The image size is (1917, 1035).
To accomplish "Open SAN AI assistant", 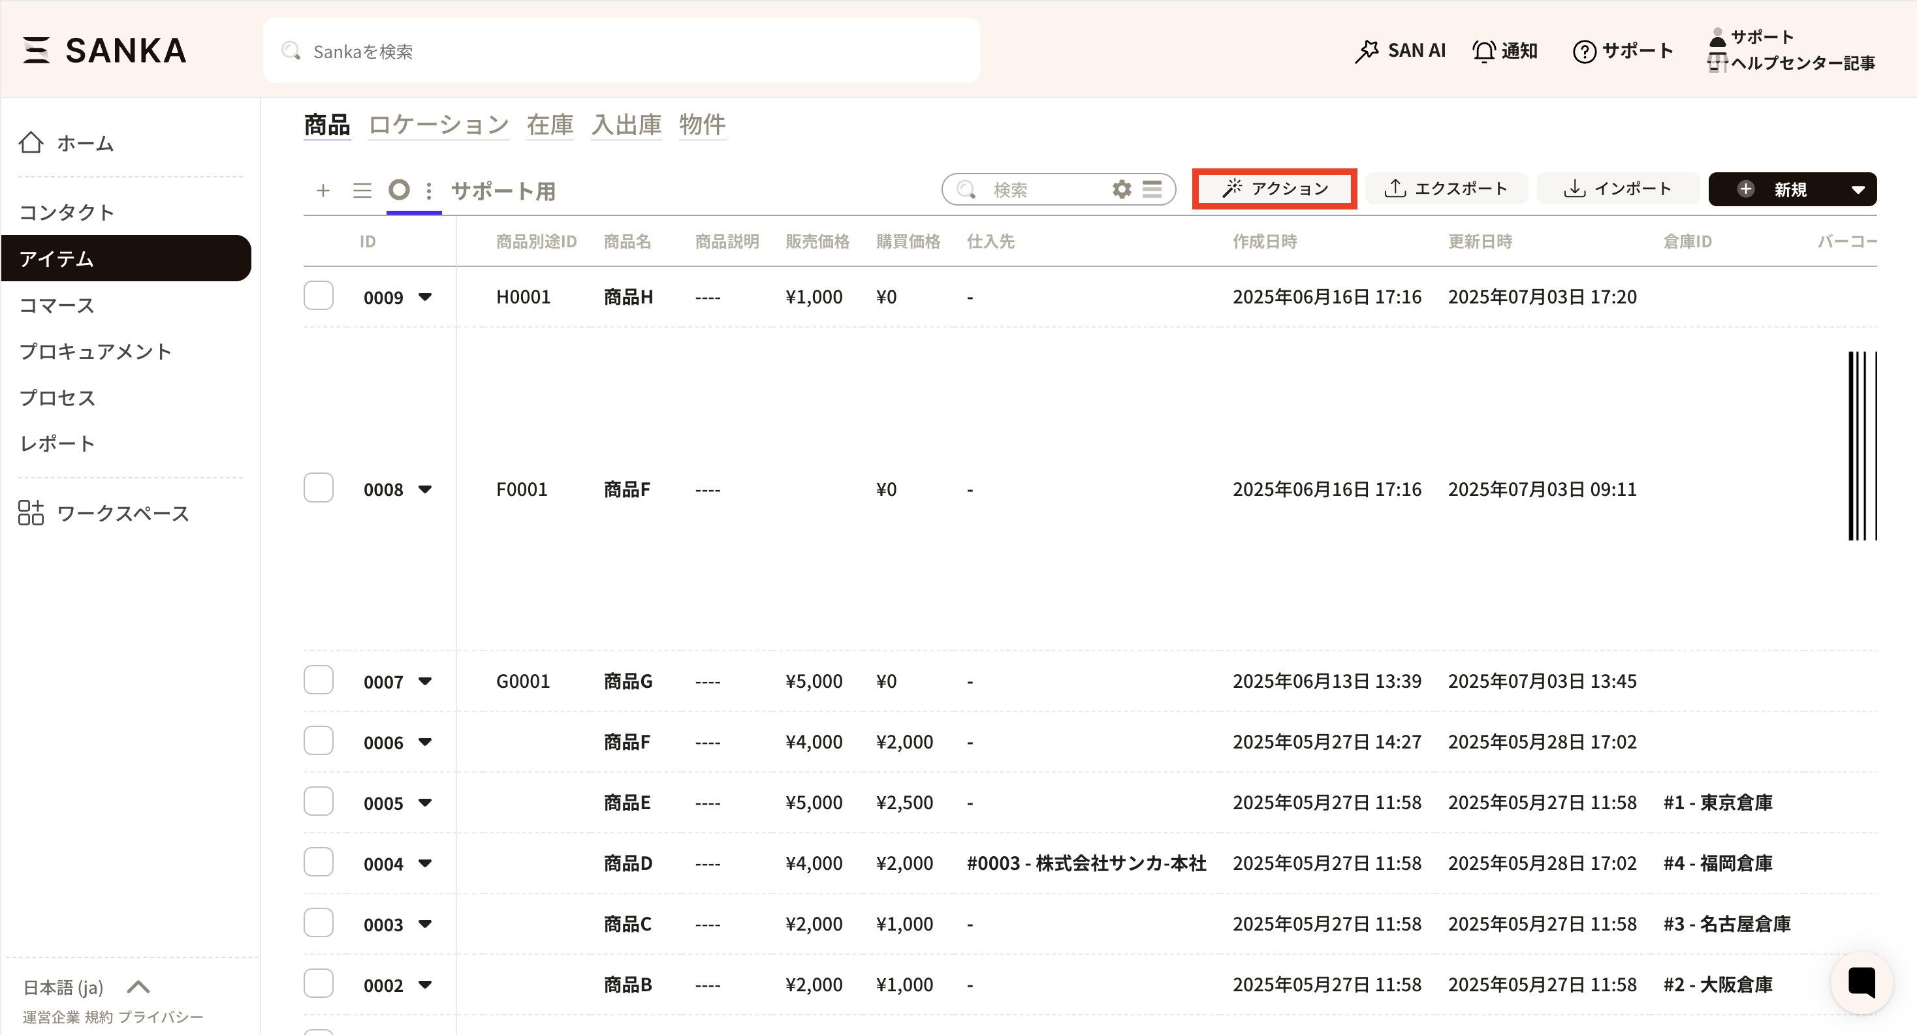I will [1400, 50].
